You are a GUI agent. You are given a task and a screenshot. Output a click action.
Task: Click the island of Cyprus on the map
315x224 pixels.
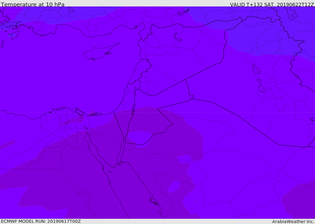[x=101, y=52]
